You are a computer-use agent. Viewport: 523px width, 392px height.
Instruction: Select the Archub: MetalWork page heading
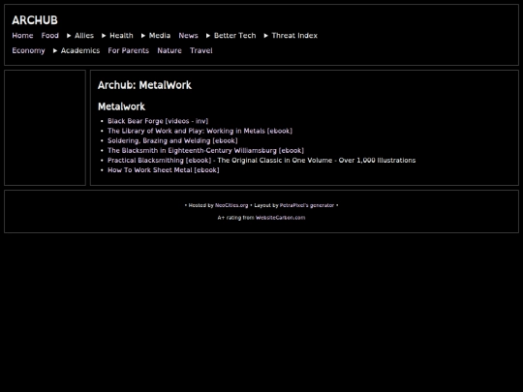[144, 85]
